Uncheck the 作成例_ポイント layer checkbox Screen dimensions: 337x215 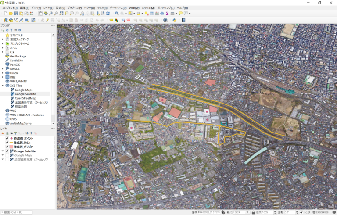(7, 138)
